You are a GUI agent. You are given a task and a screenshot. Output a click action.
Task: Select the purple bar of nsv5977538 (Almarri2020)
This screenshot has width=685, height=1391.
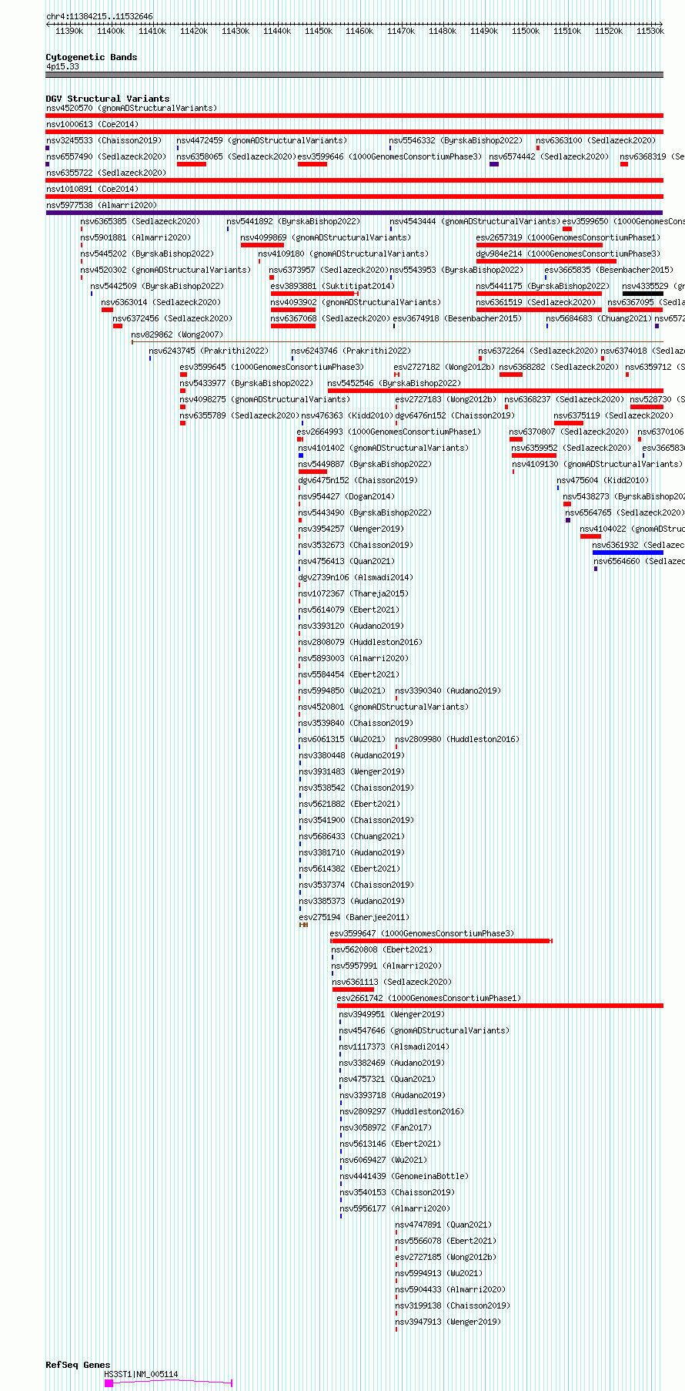[355, 213]
